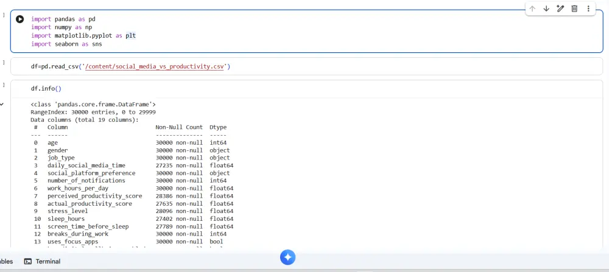Click the 'import numpy as np' line
The height and width of the screenshot is (272, 609).
click(x=62, y=27)
